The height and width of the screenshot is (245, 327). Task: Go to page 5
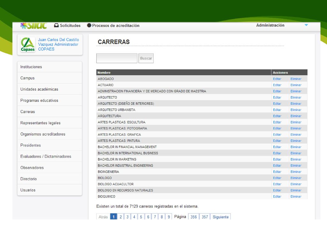(x=141, y=217)
